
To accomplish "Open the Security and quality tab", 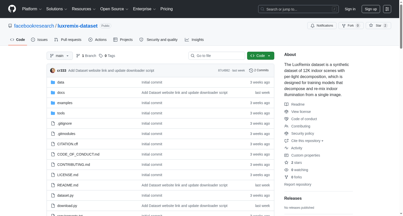I will [158, 40].
